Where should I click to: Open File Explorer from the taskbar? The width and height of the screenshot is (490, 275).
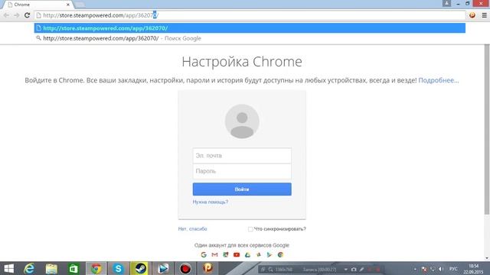(x=51, y=268)
